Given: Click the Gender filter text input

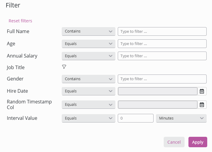Looking at the screenshot, I should [x=162, y=79].
